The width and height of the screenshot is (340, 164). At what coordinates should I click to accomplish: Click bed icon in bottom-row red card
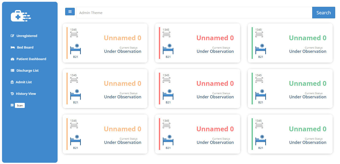tap(168, 140)
